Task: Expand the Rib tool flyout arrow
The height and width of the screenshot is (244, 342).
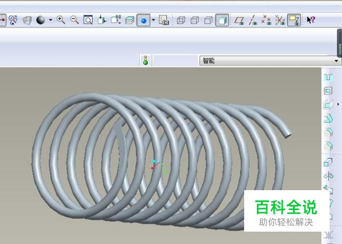Action: pos(338,104)
